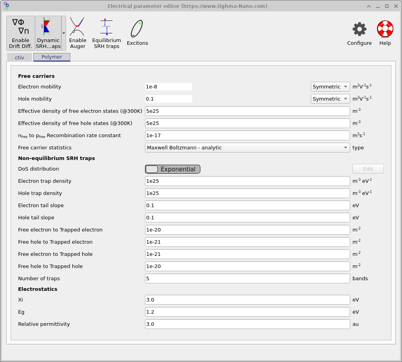Screen dimensions: 402x362
Task: Toggle Equilibrium SRH traps
Action: [x=106, y=33]
